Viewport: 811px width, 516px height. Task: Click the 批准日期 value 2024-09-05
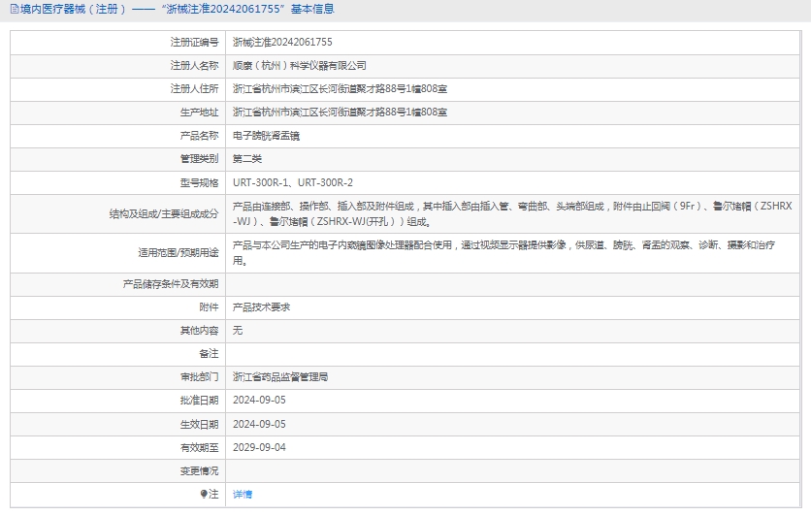click(259, 400)
